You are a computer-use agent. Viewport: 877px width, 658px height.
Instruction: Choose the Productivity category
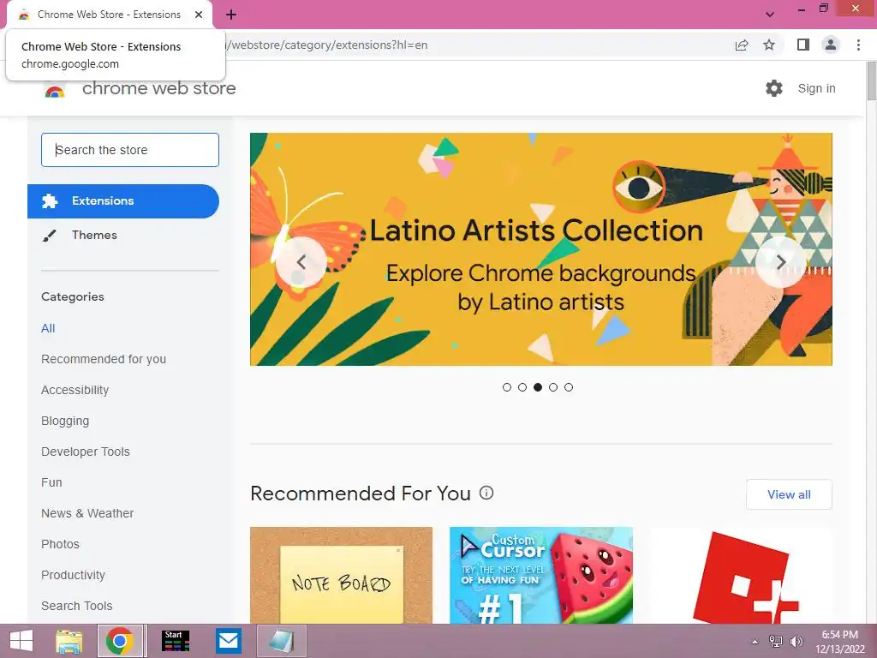pos(74,575)
